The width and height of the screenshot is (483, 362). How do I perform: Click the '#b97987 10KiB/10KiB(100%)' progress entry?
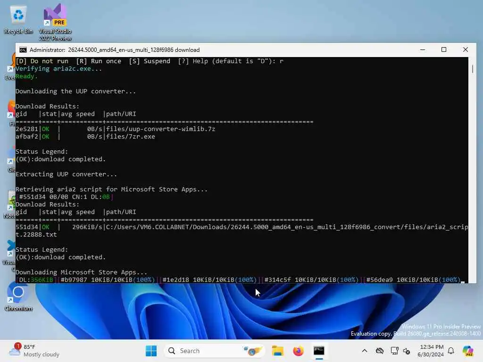click(108, 280)
